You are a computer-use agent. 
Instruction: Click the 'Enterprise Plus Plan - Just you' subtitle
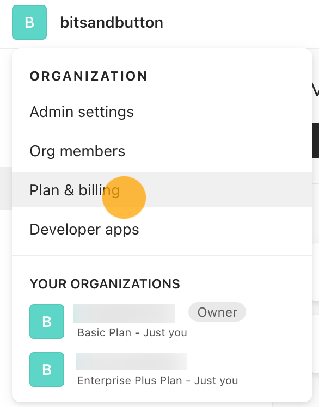coord(158,381)
